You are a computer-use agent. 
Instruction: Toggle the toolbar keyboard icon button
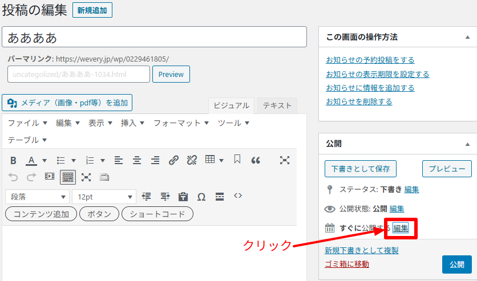[68, 177]
